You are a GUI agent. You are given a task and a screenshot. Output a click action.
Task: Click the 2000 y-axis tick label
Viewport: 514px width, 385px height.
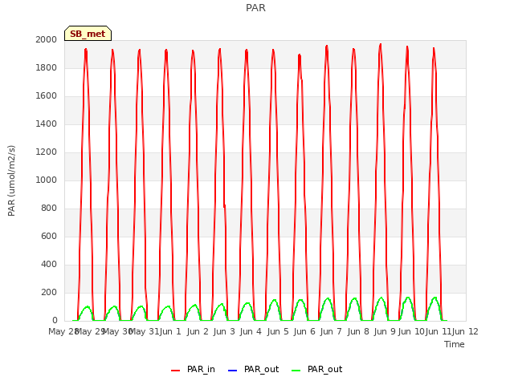coord(47,39)
